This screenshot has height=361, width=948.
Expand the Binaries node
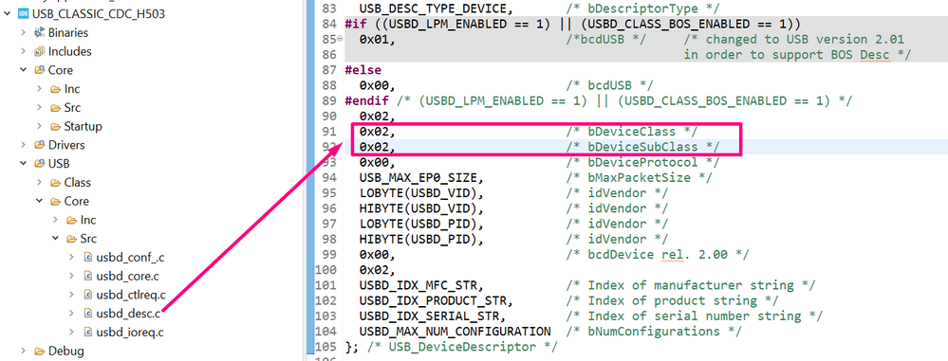pos(24,32)
